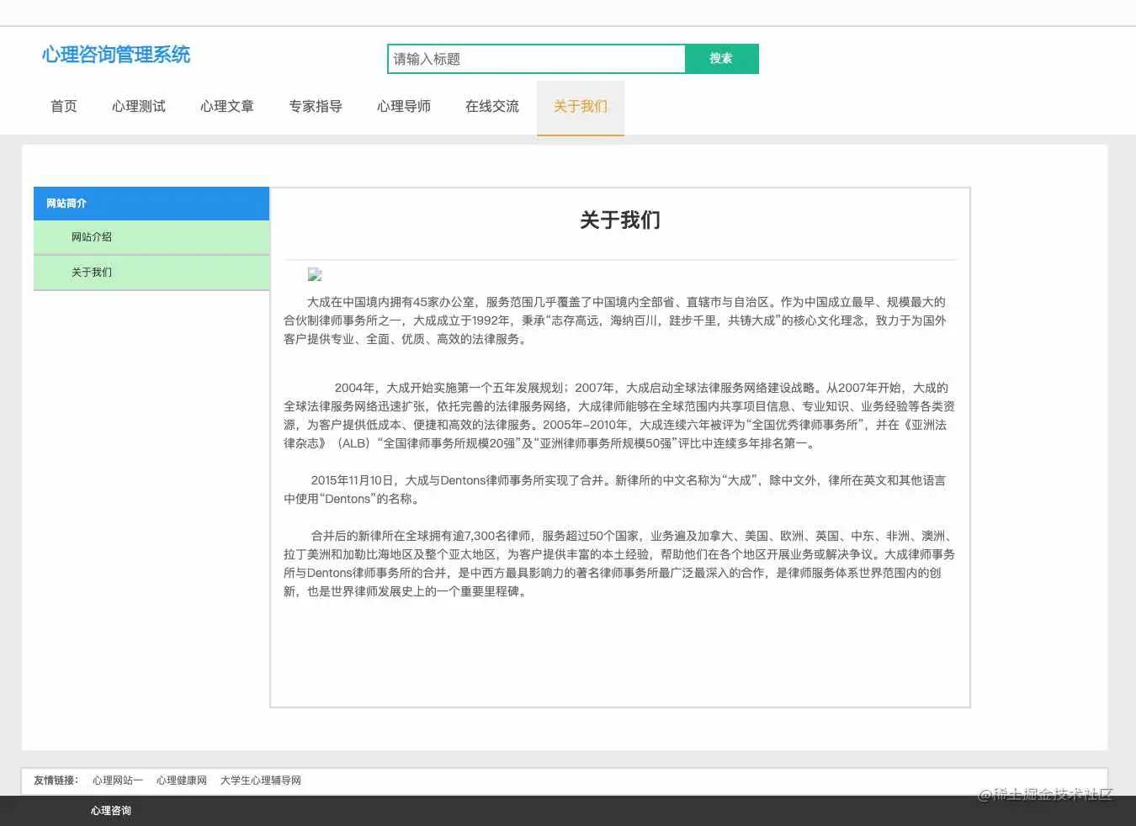
Task: Visit the 心理网站一 friendly link
Action: [x=118, y=781]
